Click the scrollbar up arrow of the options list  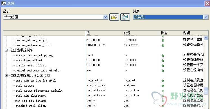(x=206, y=38)
